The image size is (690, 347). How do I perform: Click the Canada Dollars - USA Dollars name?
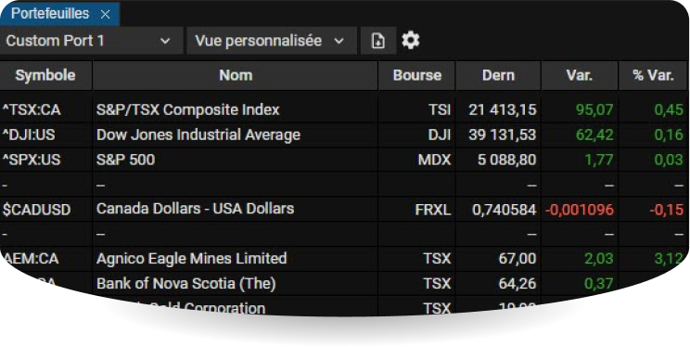point(195,209)
